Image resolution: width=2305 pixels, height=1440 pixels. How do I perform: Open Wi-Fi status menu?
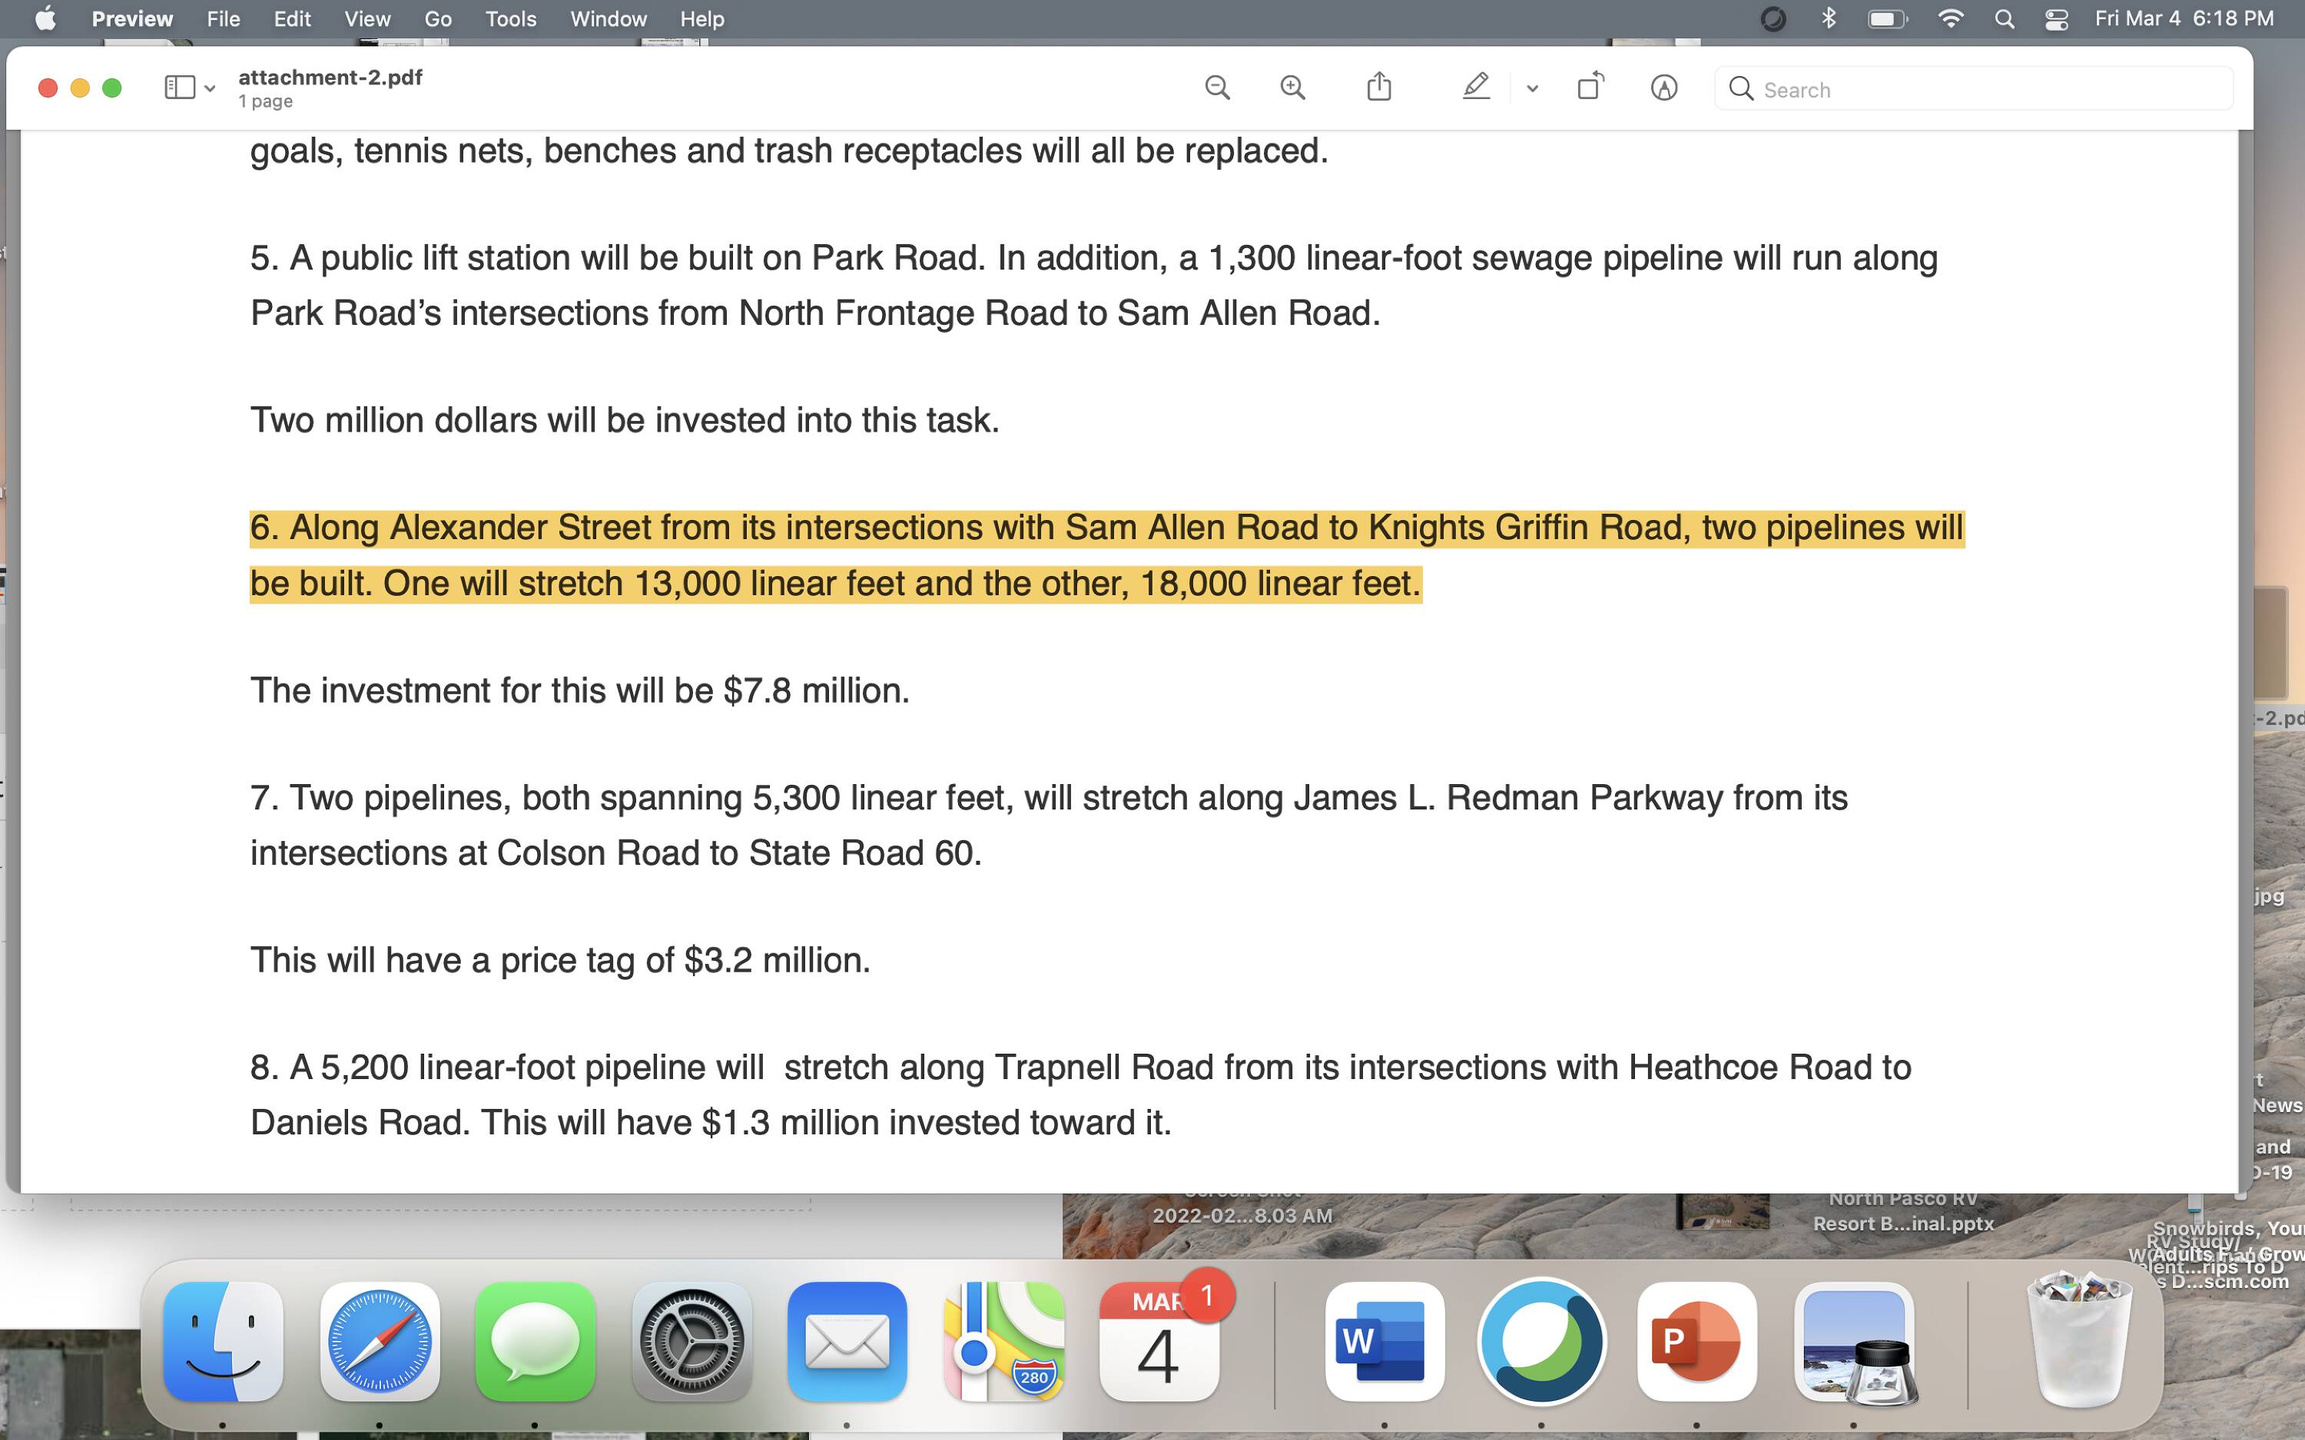coord(1950,19)
